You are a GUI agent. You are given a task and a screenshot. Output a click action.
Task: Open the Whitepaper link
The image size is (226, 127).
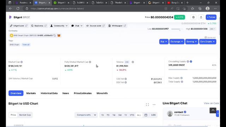click(x=117, y=26)
